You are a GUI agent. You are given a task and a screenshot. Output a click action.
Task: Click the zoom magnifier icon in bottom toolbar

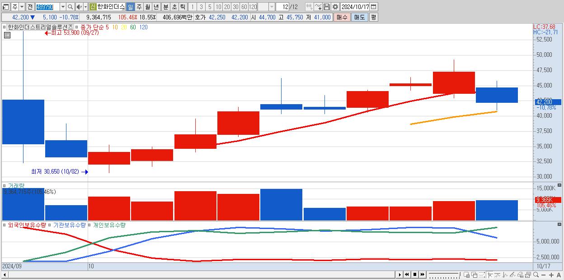click(x=536, y=275)
